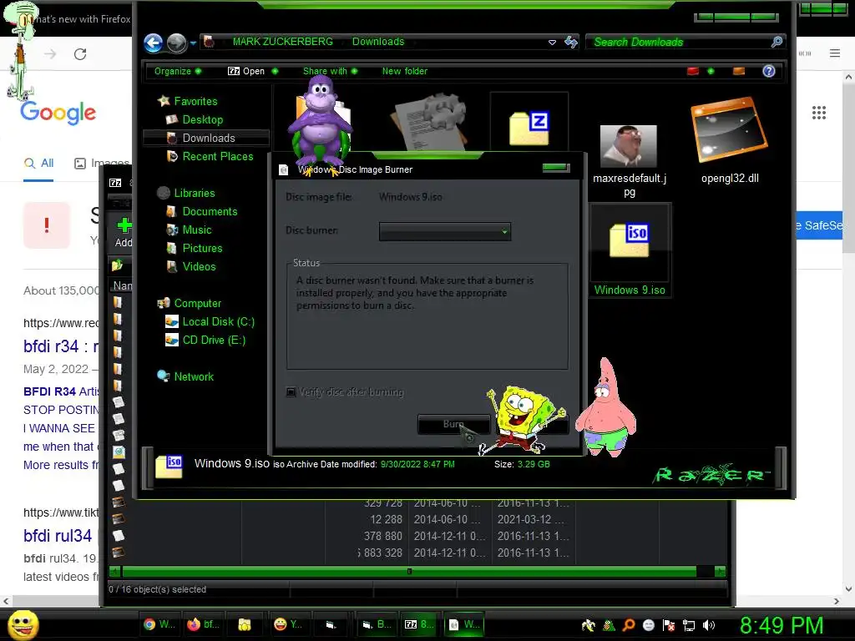Select Libraries in the navigation pane
This screenshot has height=641, width=855.
click(194, 193)
